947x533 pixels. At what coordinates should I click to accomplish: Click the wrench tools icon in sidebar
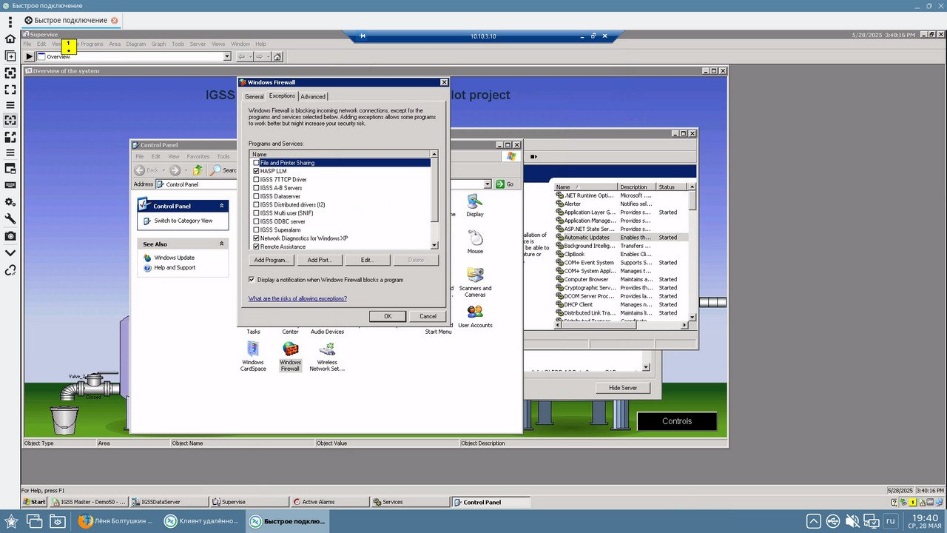click(10, 218)
